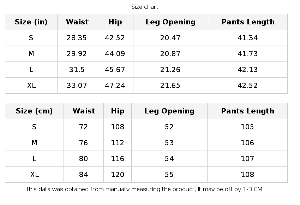The height and width of the screenshot is (205, 300).
Task: Select the Hip header in the cm table
Action: click(118, 111)
